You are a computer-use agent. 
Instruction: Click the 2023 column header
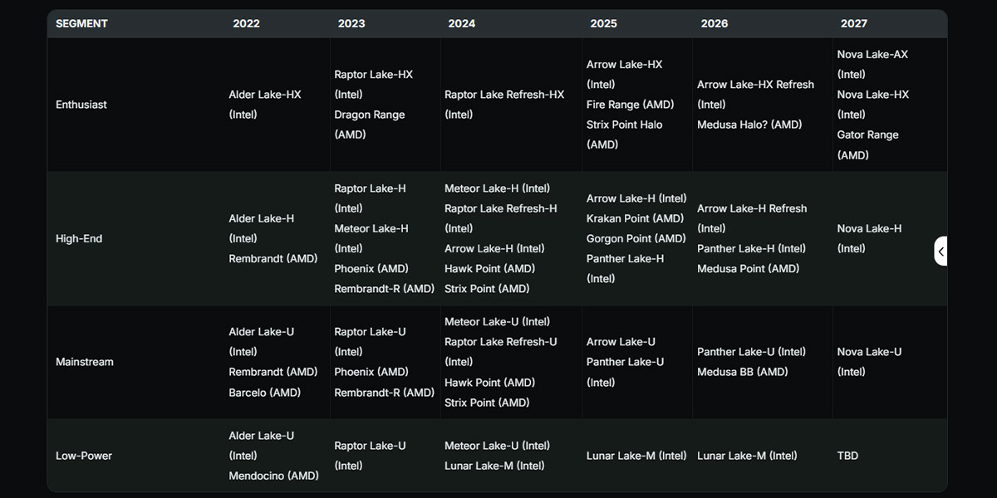click(351, 23)
